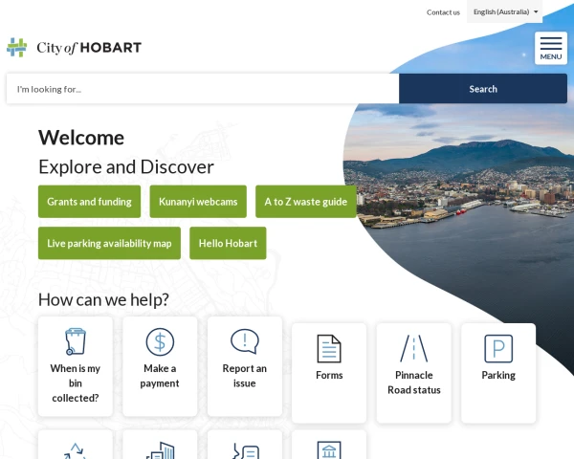Click the dollar sign payment icon
The height and width of the screenshot is (459, 574).
click(160, 341)
